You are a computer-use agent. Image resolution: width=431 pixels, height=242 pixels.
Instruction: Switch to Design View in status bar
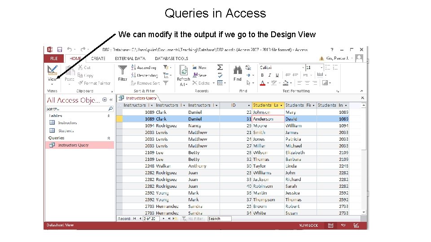coord(356,225)
